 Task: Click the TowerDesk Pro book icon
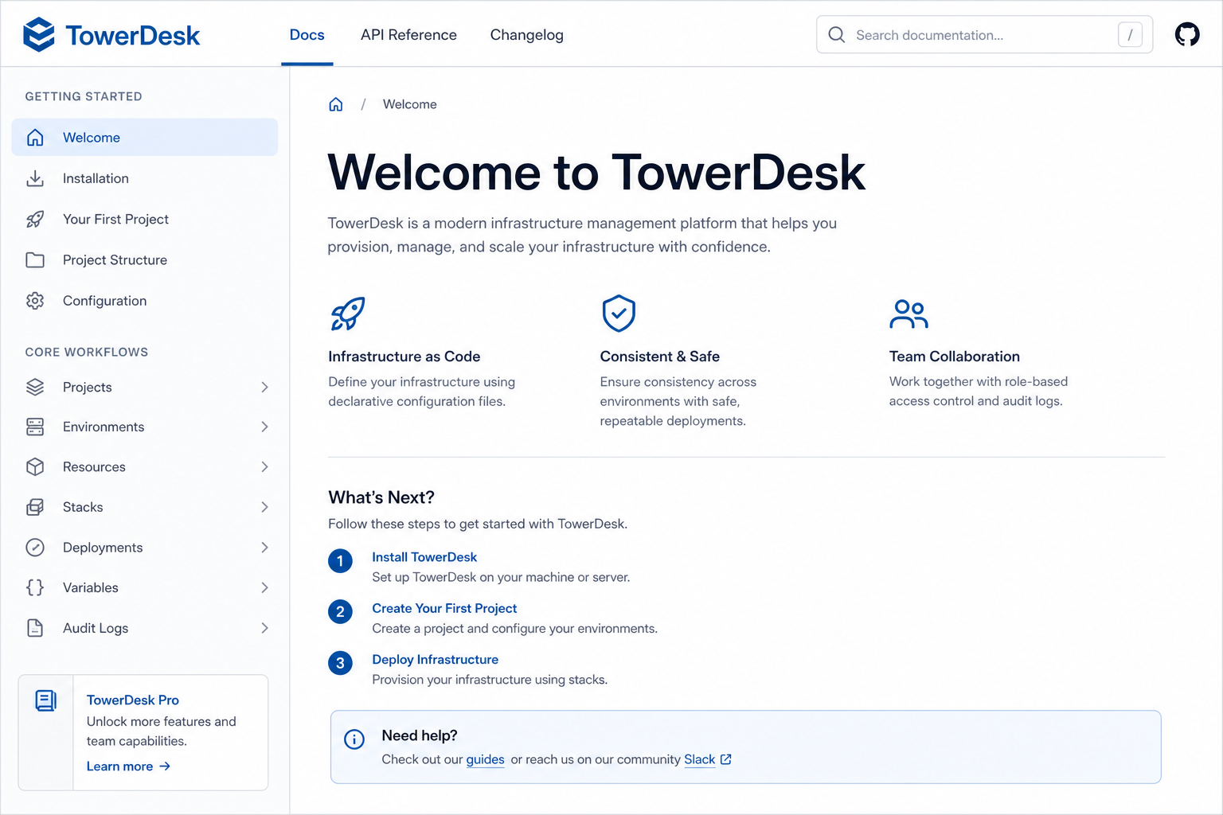45,700
